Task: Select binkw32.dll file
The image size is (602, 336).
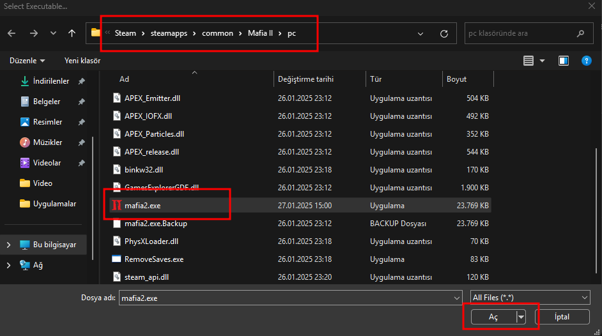Action: [x=144, y=169]
